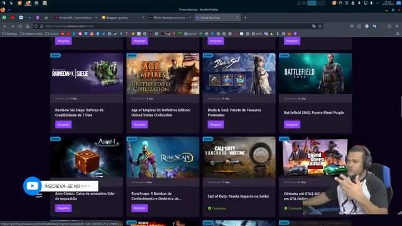Open the red YouTube bookmark icon
The height and width of the screenshot is (226, 402).
(x=68, y=33)
